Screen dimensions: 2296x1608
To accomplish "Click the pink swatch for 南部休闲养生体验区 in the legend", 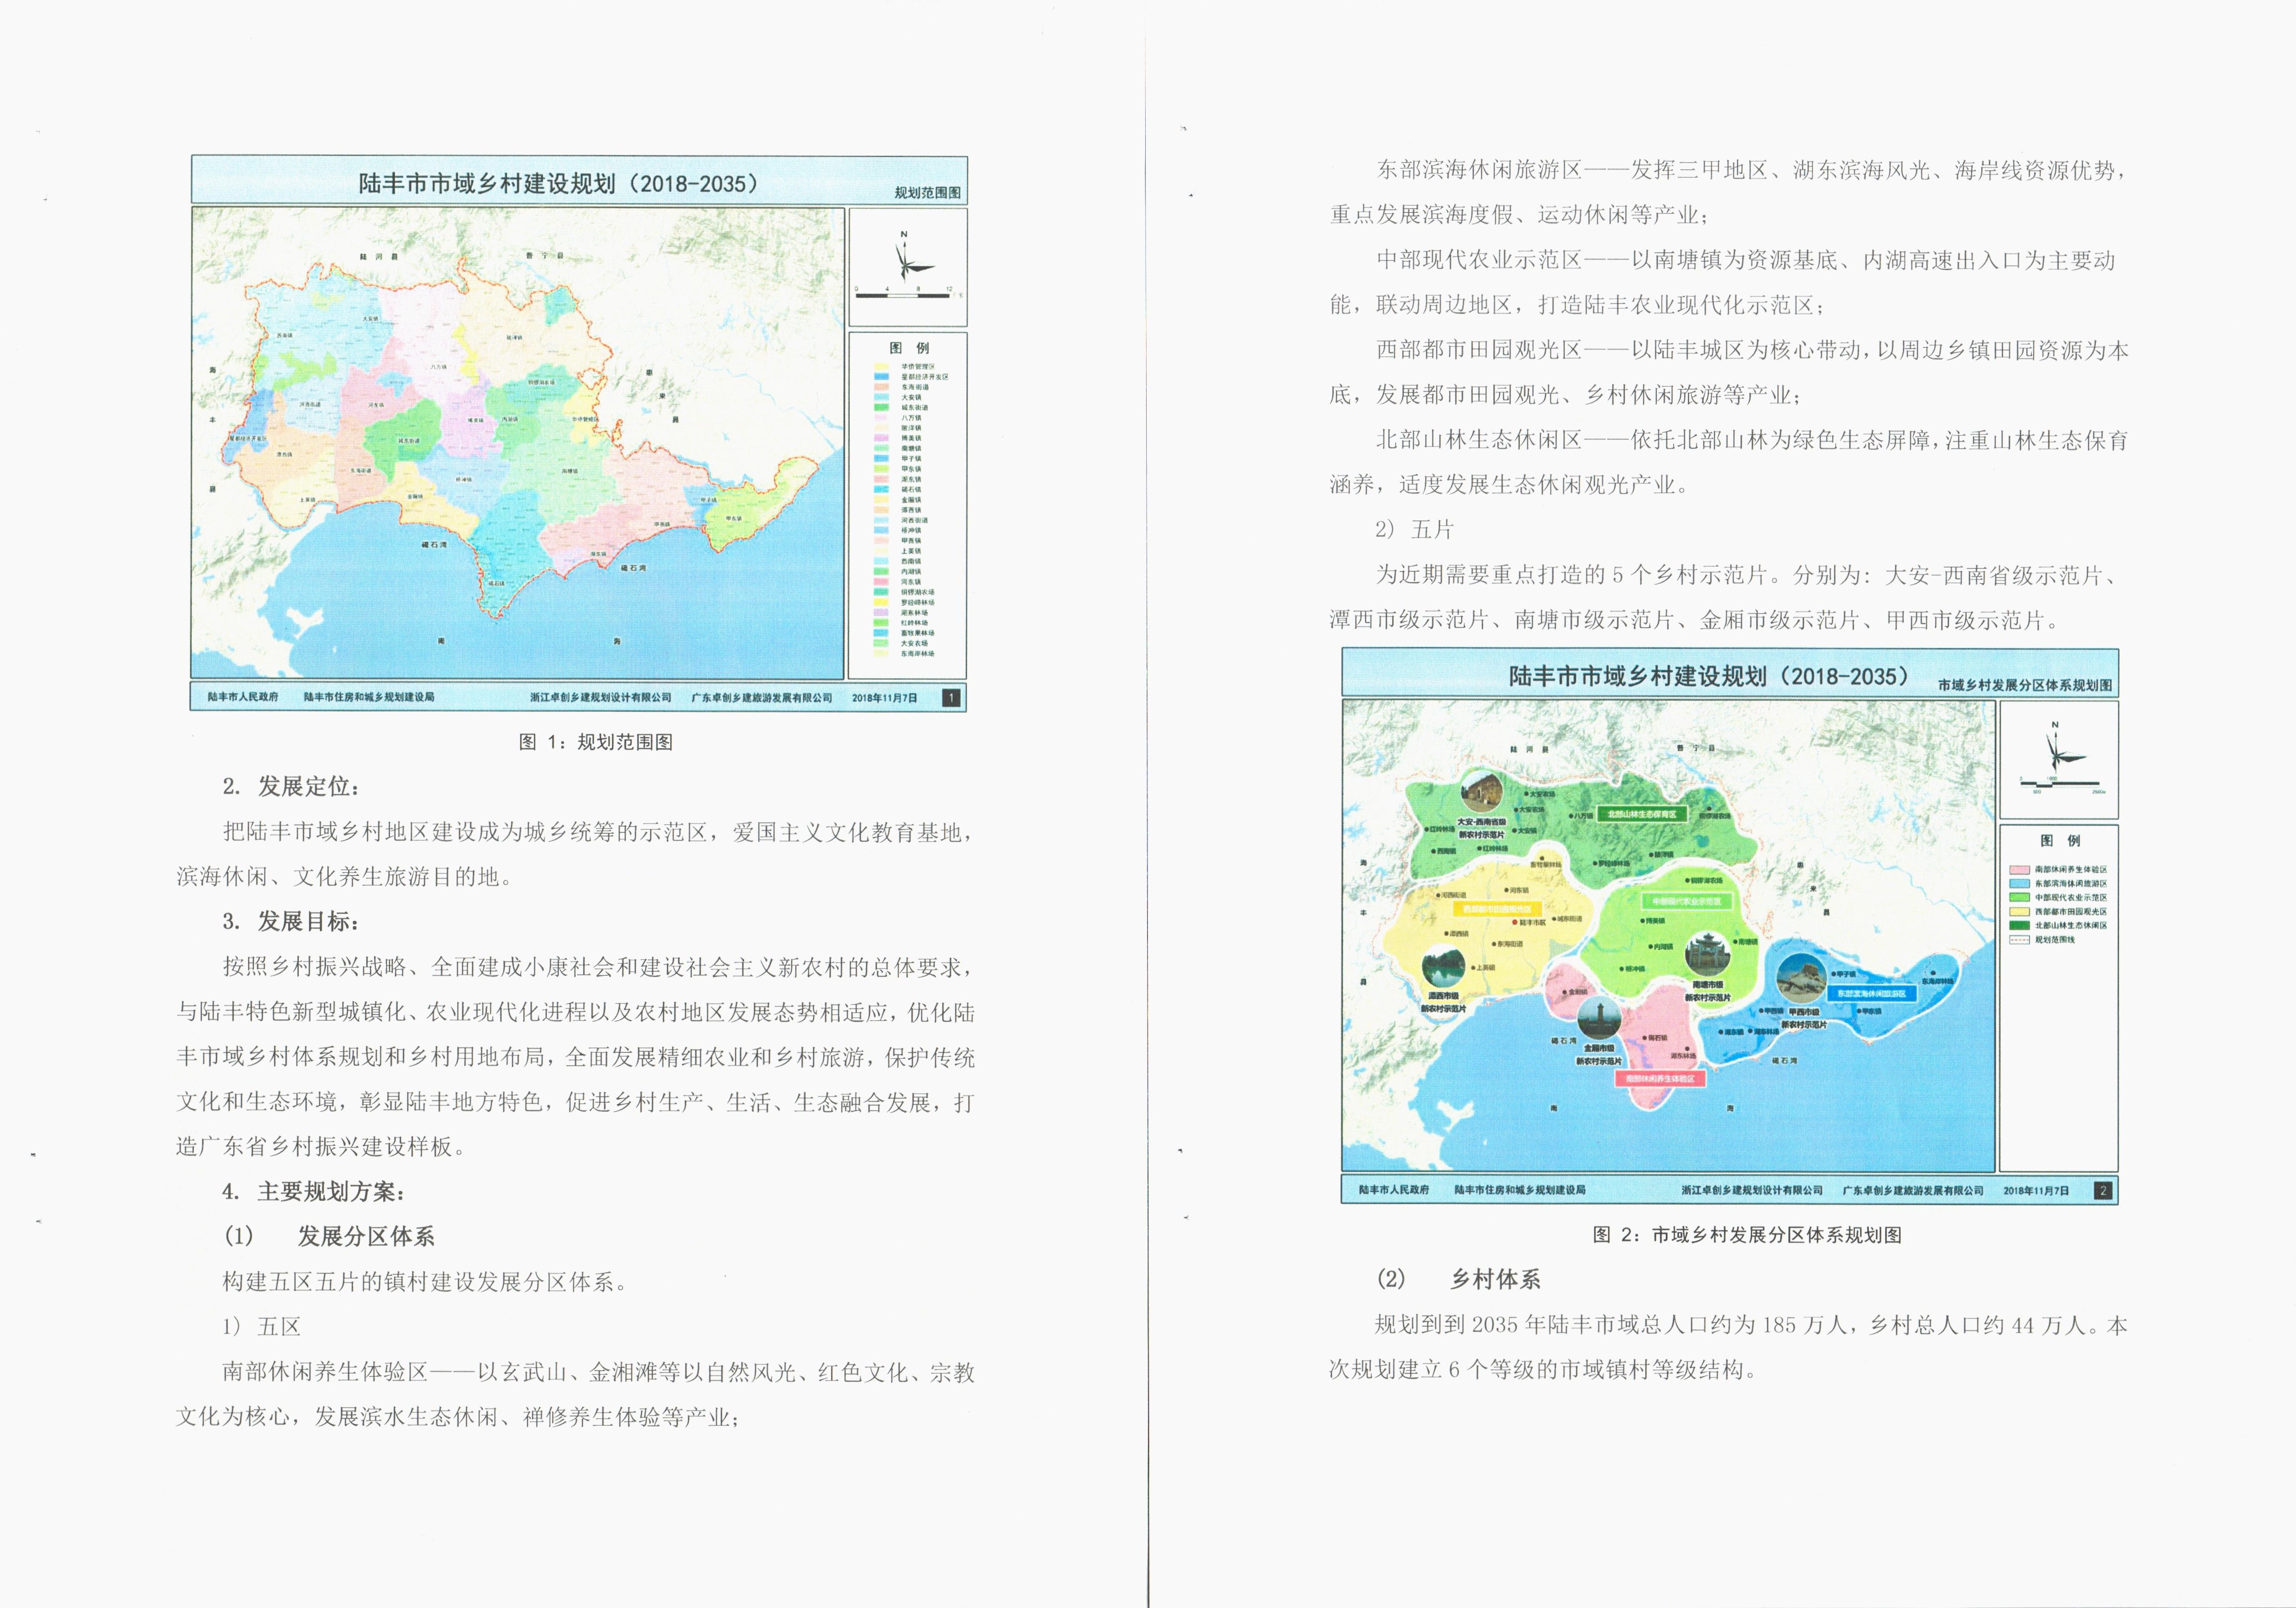I will tap(2019, 870).
